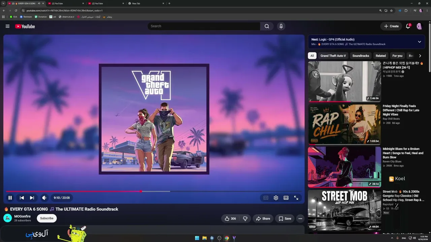Open 'Midnight Blues for a Broken Heart' title
The height and width of the screenshot is (242, 431).
pyautogui.click(x=403, y=153)
